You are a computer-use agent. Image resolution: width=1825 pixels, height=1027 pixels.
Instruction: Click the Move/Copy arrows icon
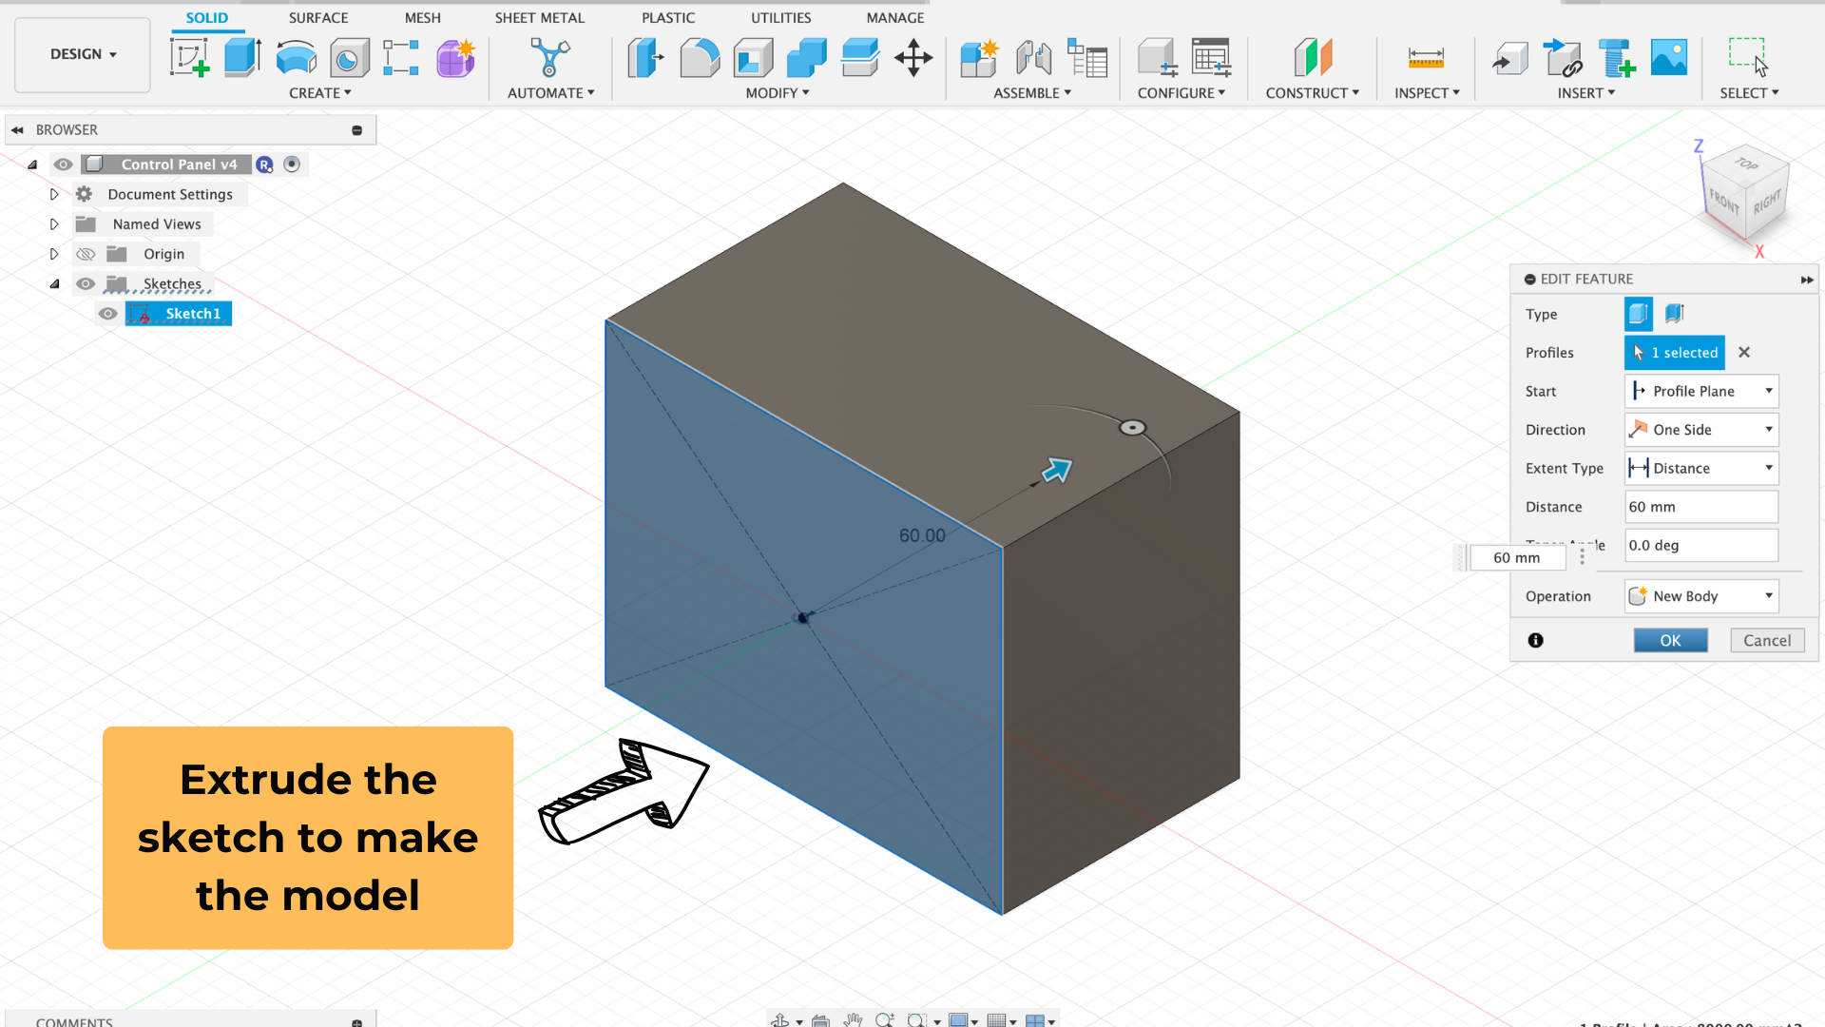click(913, 58)
